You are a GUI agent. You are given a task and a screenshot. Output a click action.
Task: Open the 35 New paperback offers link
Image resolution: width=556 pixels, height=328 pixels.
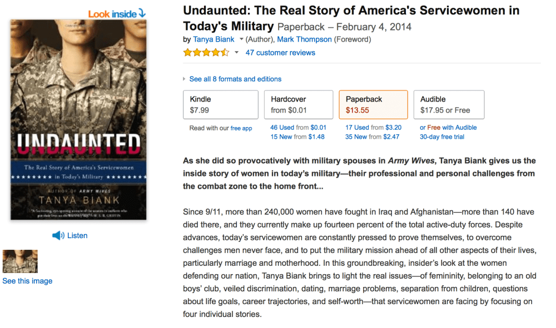(x=356, y=137)
